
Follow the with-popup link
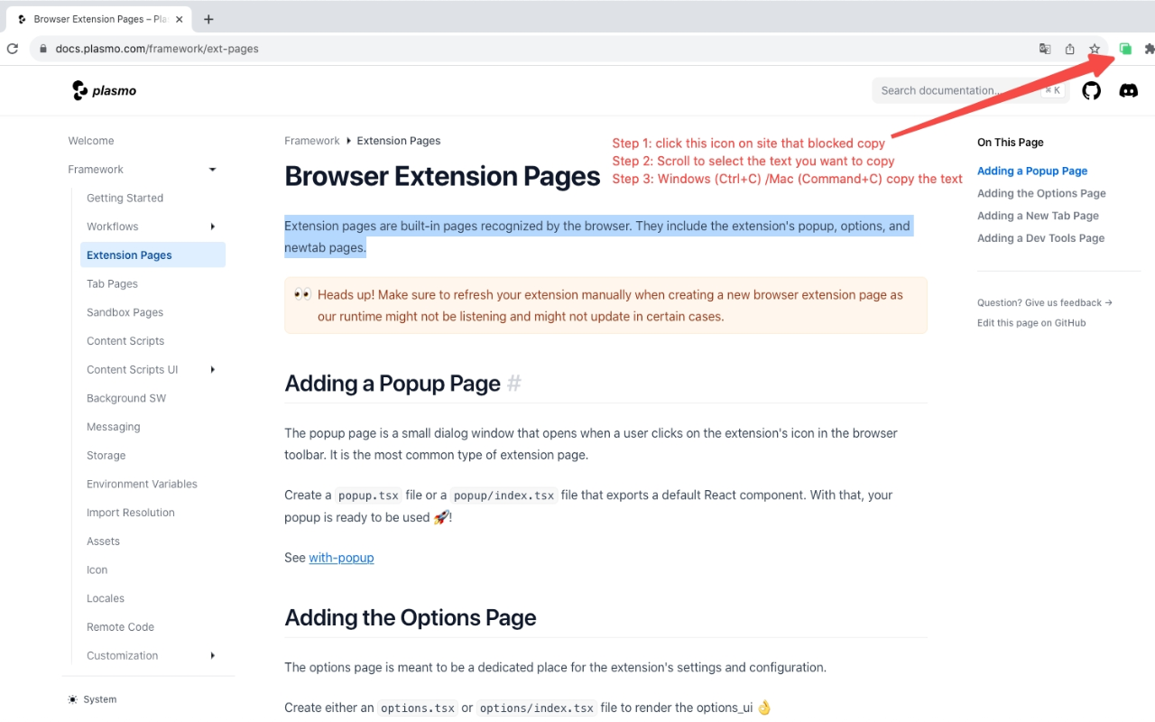pyautogui.click(x=341, y=558)
